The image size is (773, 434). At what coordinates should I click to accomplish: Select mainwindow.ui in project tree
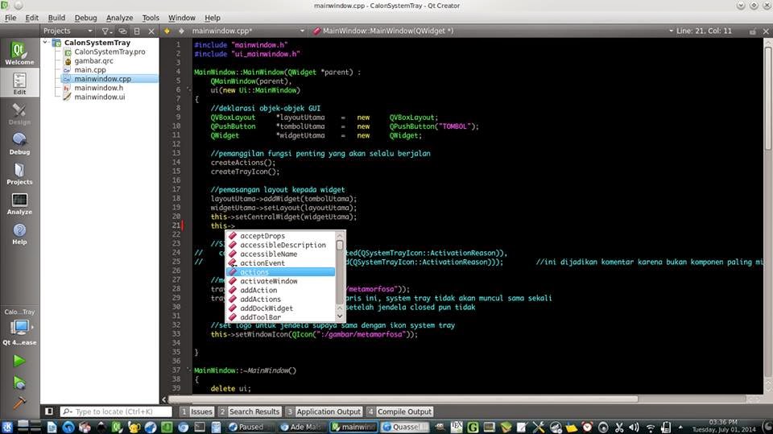[99, 97]
